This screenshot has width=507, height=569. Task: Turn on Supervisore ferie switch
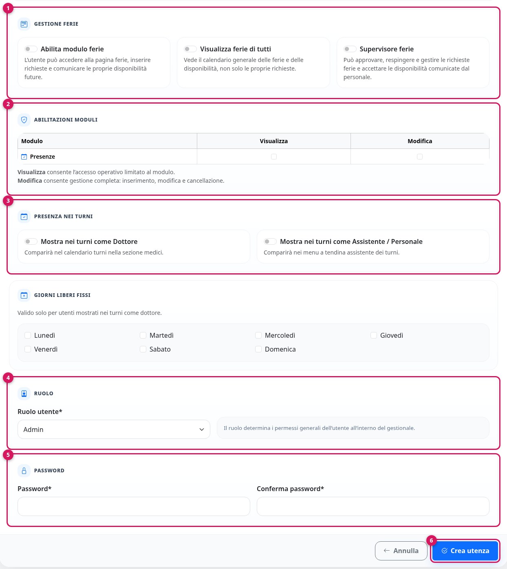click(x=350, y=49)
